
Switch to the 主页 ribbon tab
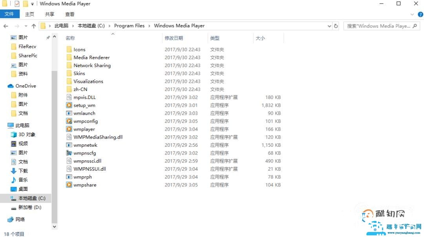[29, 14]
